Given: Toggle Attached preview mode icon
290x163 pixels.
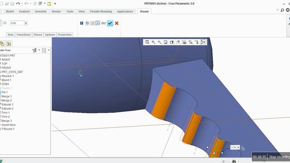Looking at the screenshot, I should 98,23.
